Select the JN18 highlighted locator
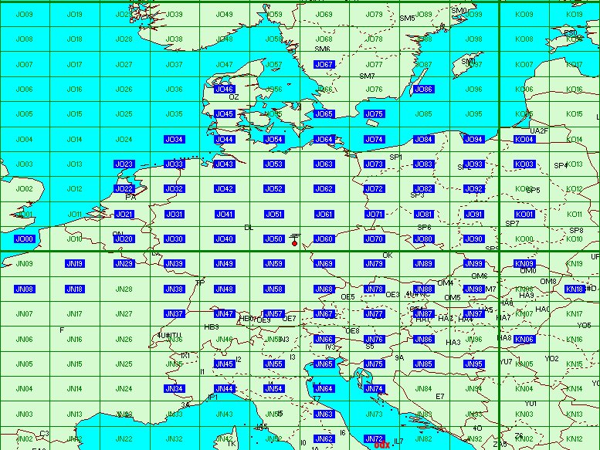 pyautogui.click(x=74, y=289)
